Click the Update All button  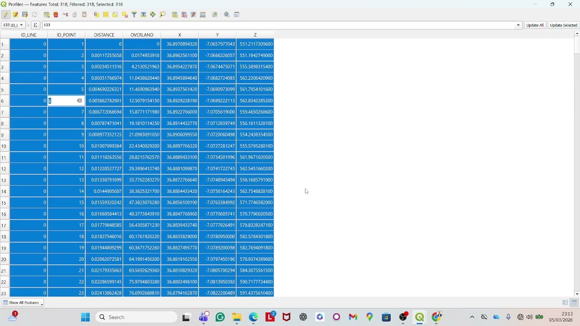[x=535, y=25]
